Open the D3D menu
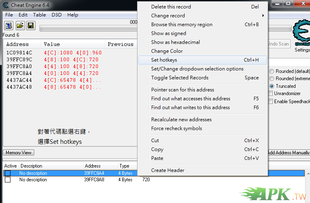Image resolution: width=310 pixels, height=203 pixels. (x=56, y=15)
